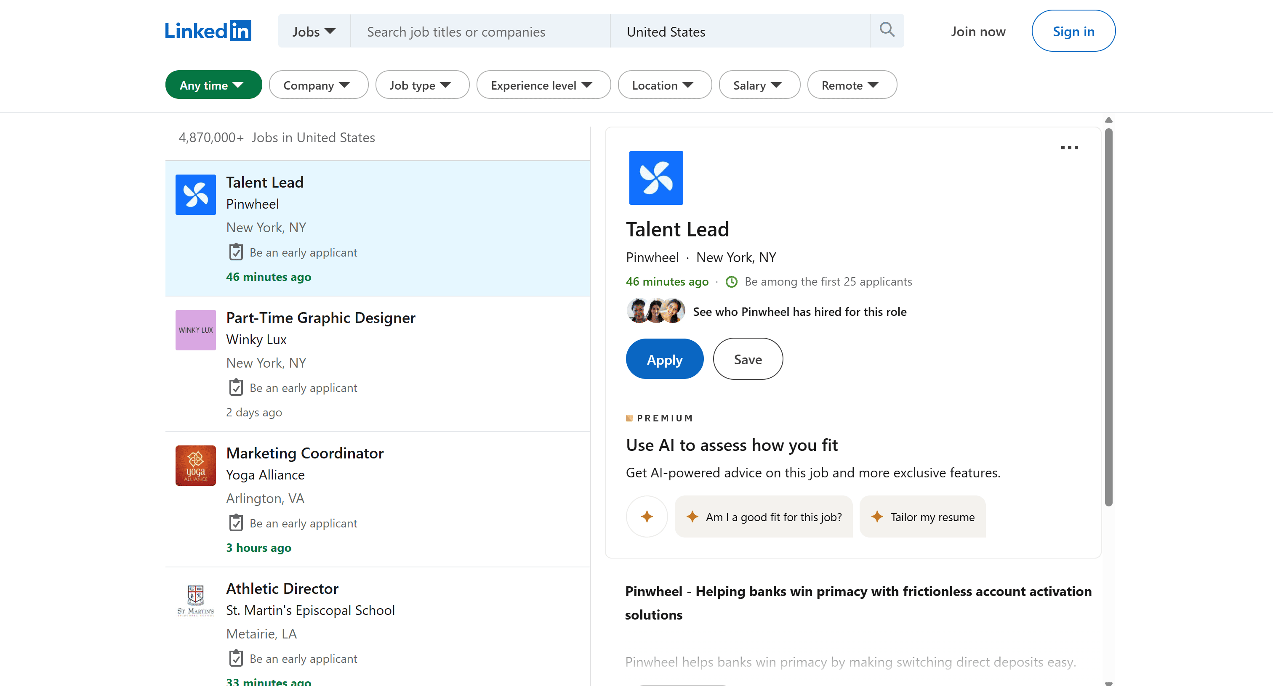Select the Winky Lux company logo

(x=195, y=330)
